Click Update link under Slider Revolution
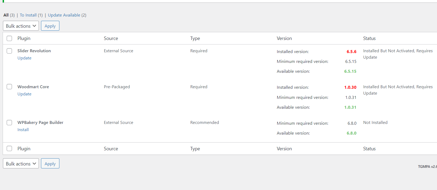This screenshot has height=190, width=437. [24, 58]
